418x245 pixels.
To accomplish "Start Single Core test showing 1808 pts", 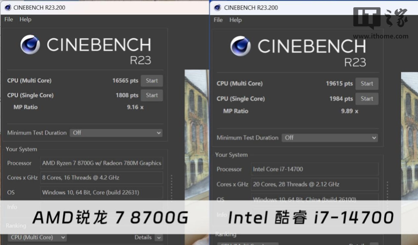I will [x=152, y=95].
